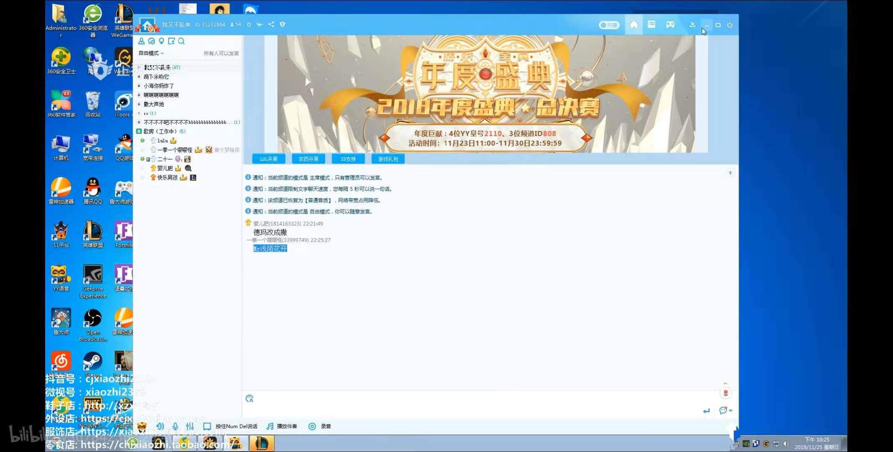Click the channel list icon in title bar
Viewport: 893px width, 452px height.
coord(652,25)
